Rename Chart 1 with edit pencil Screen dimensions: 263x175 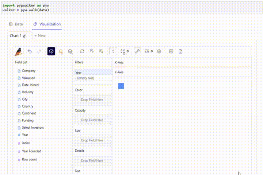(x=24, y=36)
